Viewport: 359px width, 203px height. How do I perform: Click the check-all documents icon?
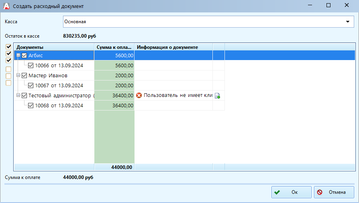pyautogui.click(x=8, y=46)
